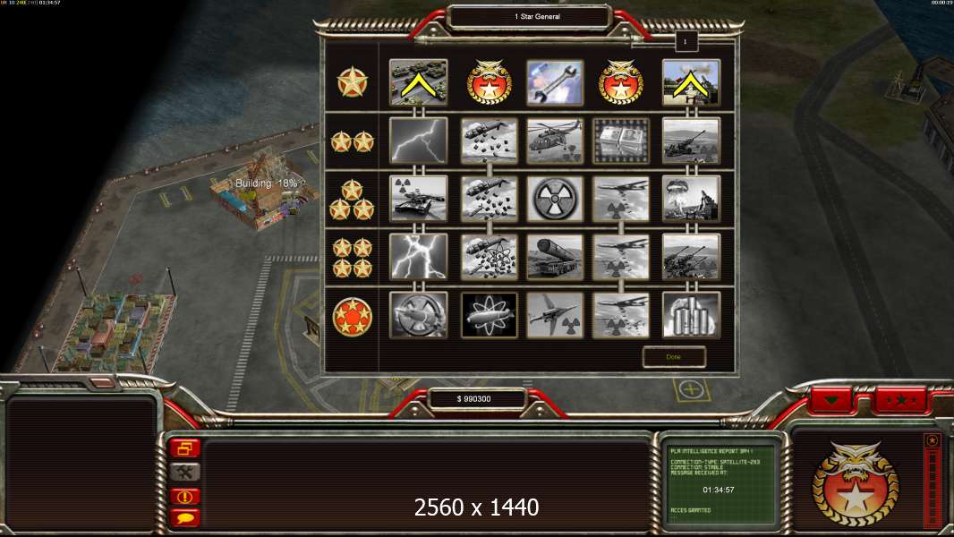The image size is (954, 537).
Task: Choose the missile launcher truck power icon
Action: click(554, 257)
